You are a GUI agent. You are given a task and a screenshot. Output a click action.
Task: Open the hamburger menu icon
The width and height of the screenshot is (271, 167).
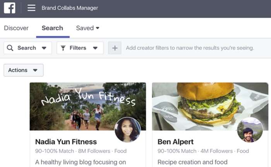coord(31,8)
